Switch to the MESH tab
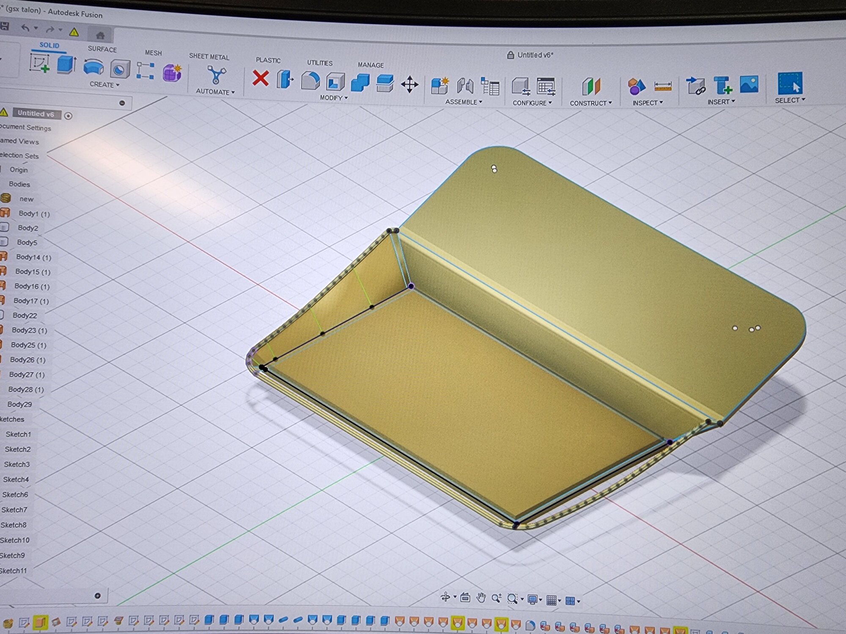Viewport: 846px width, 634px height. [x=153, y=53]
